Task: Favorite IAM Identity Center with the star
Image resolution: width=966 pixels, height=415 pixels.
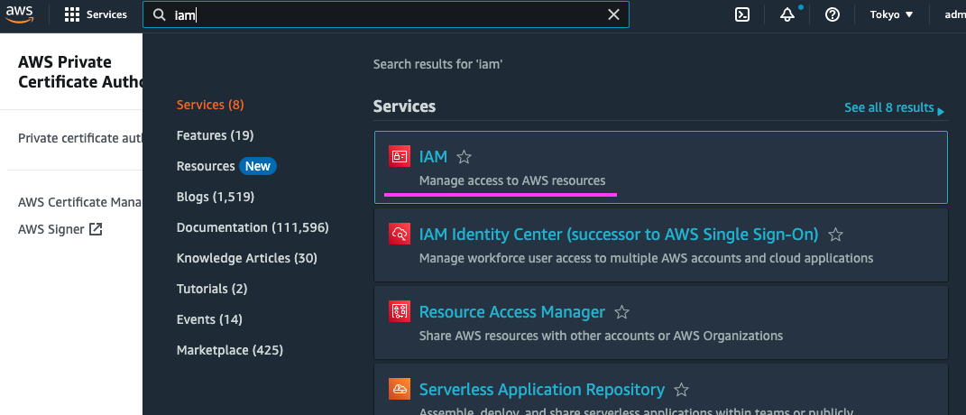Action: 835,235
